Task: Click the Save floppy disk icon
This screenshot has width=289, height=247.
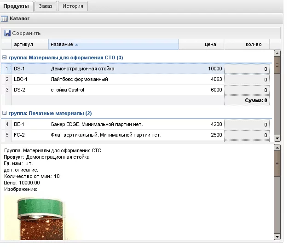Action: click(7, 33)
